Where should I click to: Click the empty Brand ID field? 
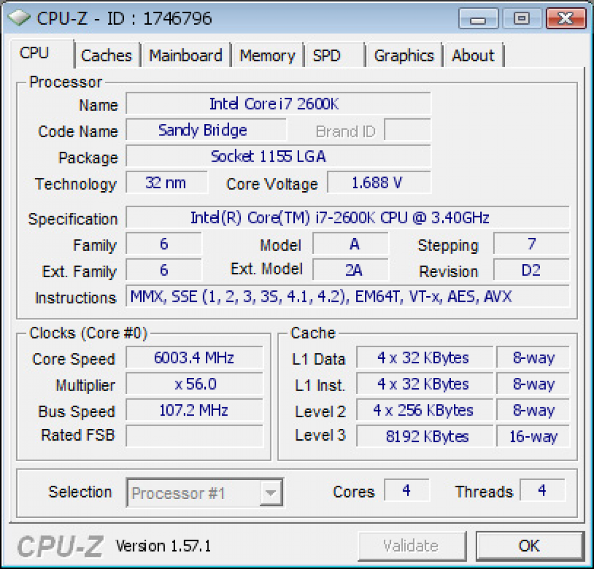[408, 130]
